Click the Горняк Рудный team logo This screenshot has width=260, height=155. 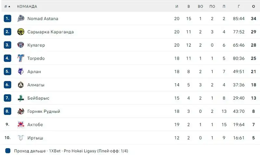point(21,111)
